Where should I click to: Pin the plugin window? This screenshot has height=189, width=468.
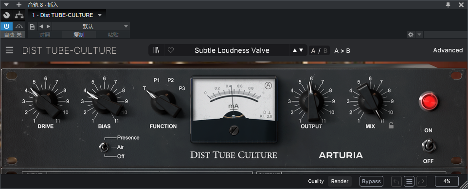pyautogui.click(x=448, y=5)
